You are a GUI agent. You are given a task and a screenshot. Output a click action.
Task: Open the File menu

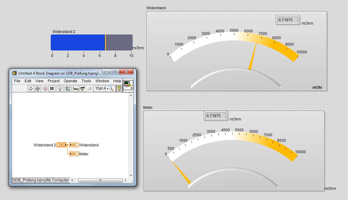click(x=17, y=81)
